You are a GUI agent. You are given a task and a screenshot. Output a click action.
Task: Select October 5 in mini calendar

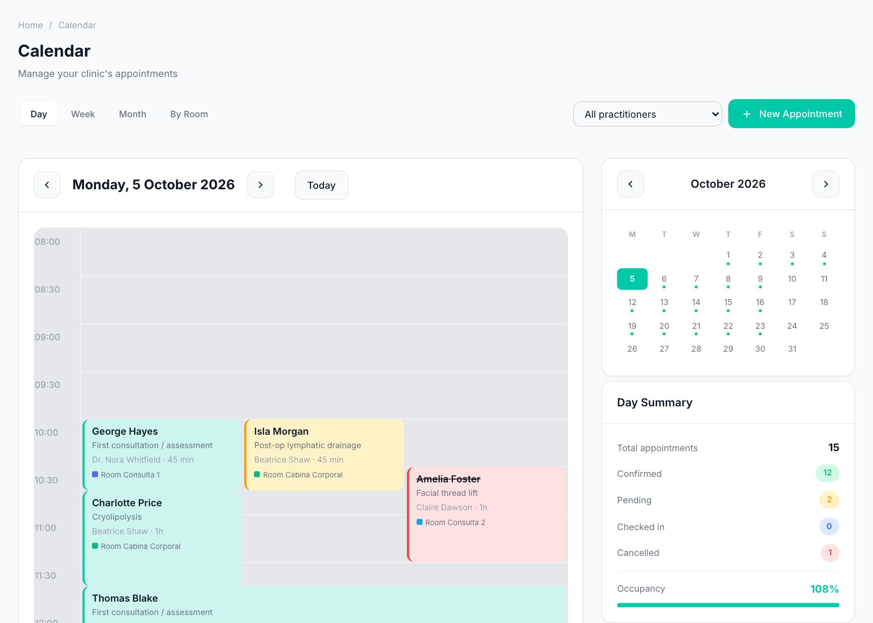tap(632, 279)
